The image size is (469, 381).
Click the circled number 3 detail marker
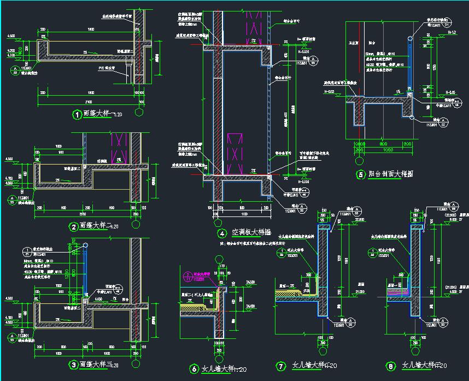[74, 365]
